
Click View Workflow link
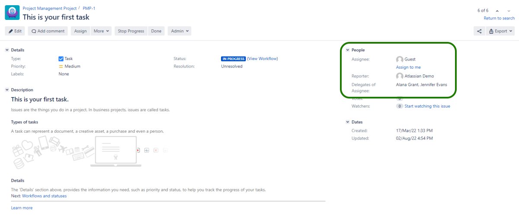pyautogui.click(x=263, y=59)
